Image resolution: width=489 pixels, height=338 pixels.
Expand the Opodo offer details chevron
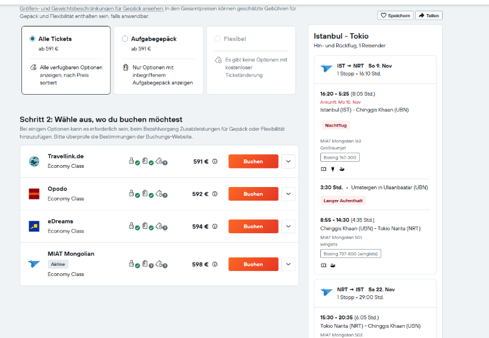coord(288,194)
